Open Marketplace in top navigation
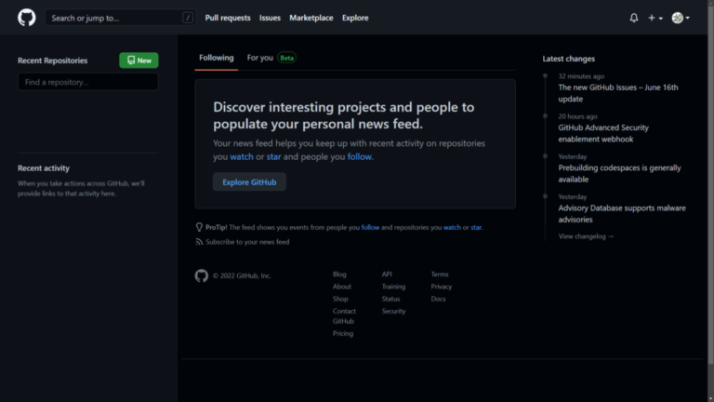 pos(311,18)
